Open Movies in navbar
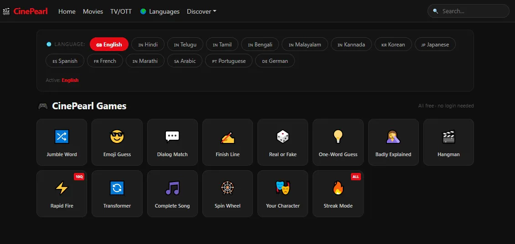Screen dimensions: 515x244 coord(93,11)
